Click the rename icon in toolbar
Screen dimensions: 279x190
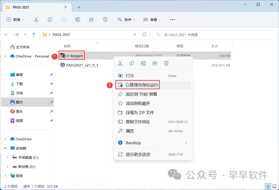click(78, 20)
